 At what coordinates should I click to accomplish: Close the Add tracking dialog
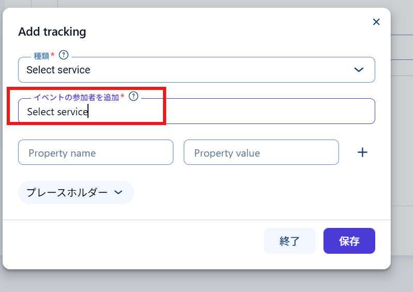click(376, 22)
